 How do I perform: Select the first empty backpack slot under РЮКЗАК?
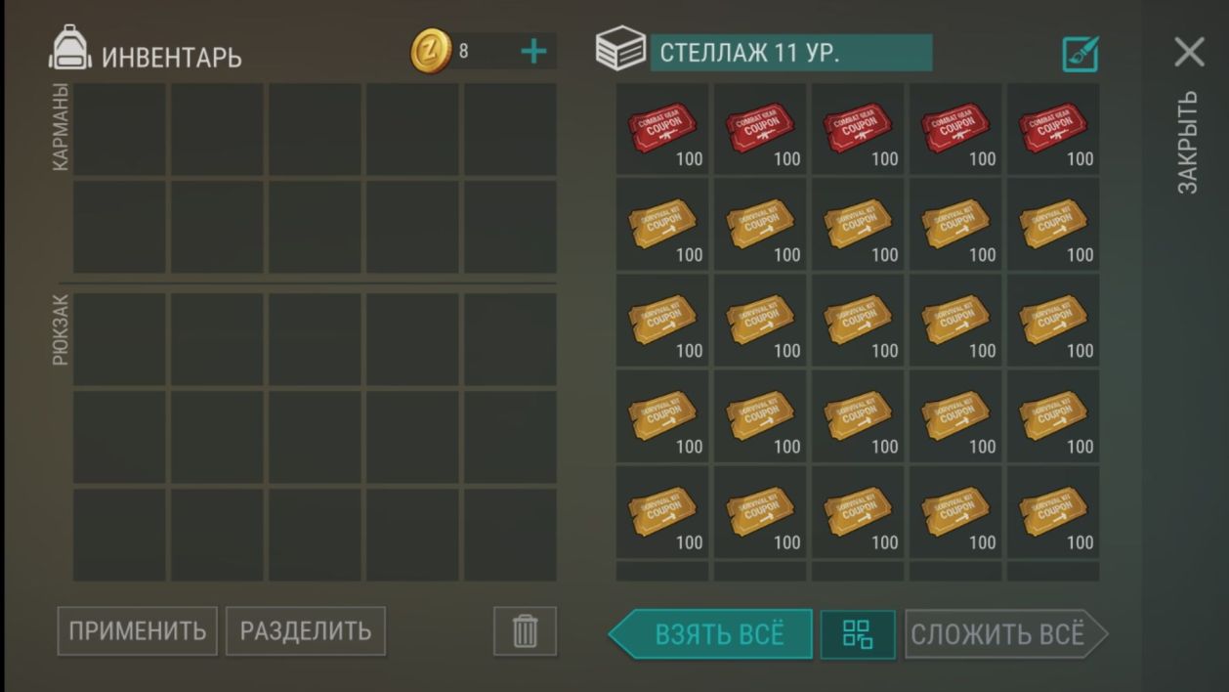pos(119,339)
